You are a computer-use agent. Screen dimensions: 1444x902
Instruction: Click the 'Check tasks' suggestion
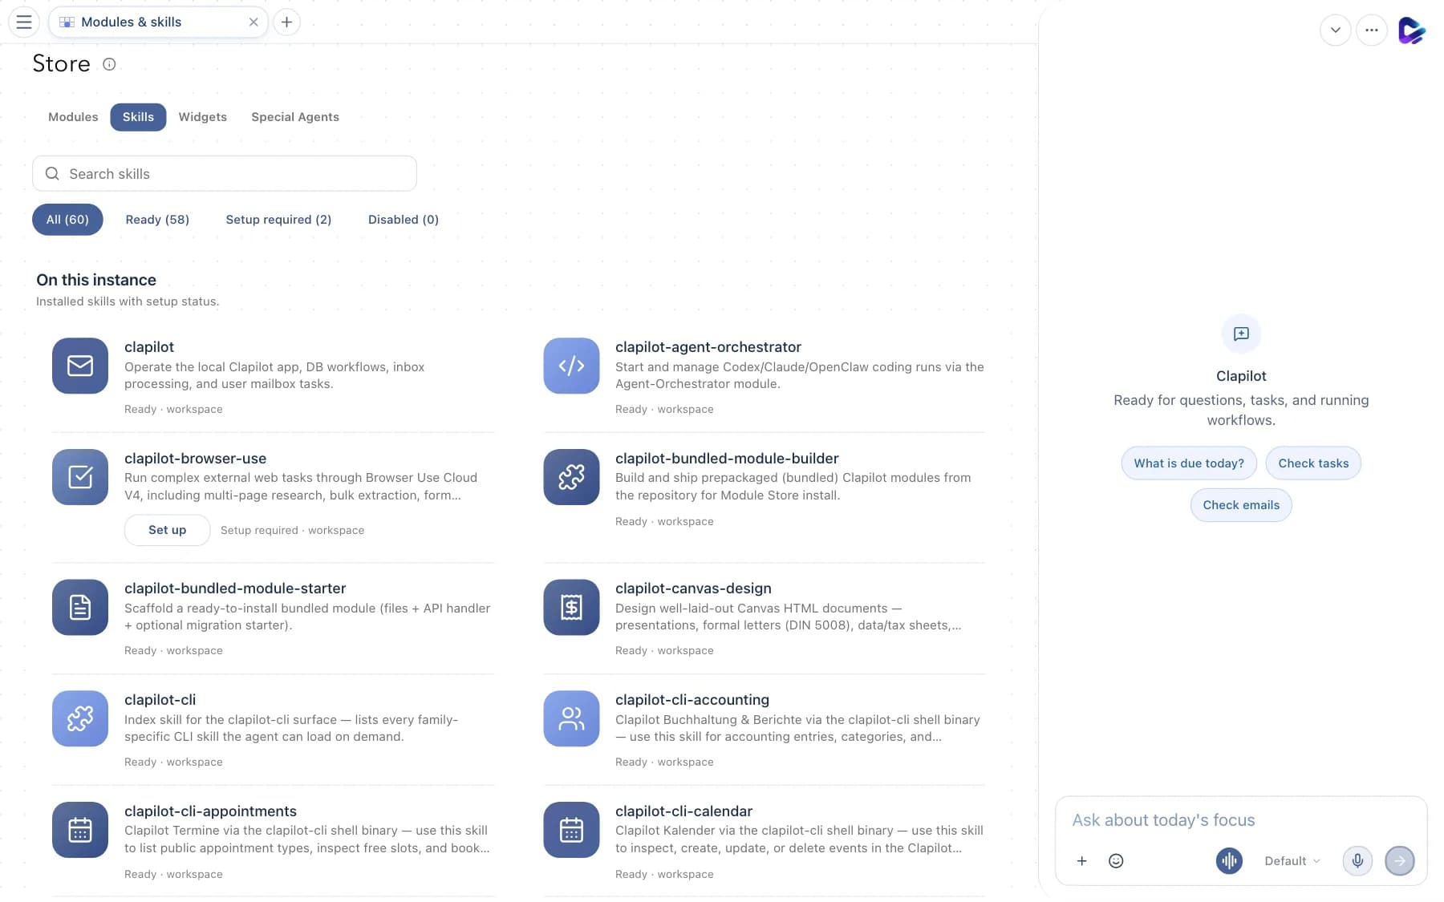[1313, 463]
